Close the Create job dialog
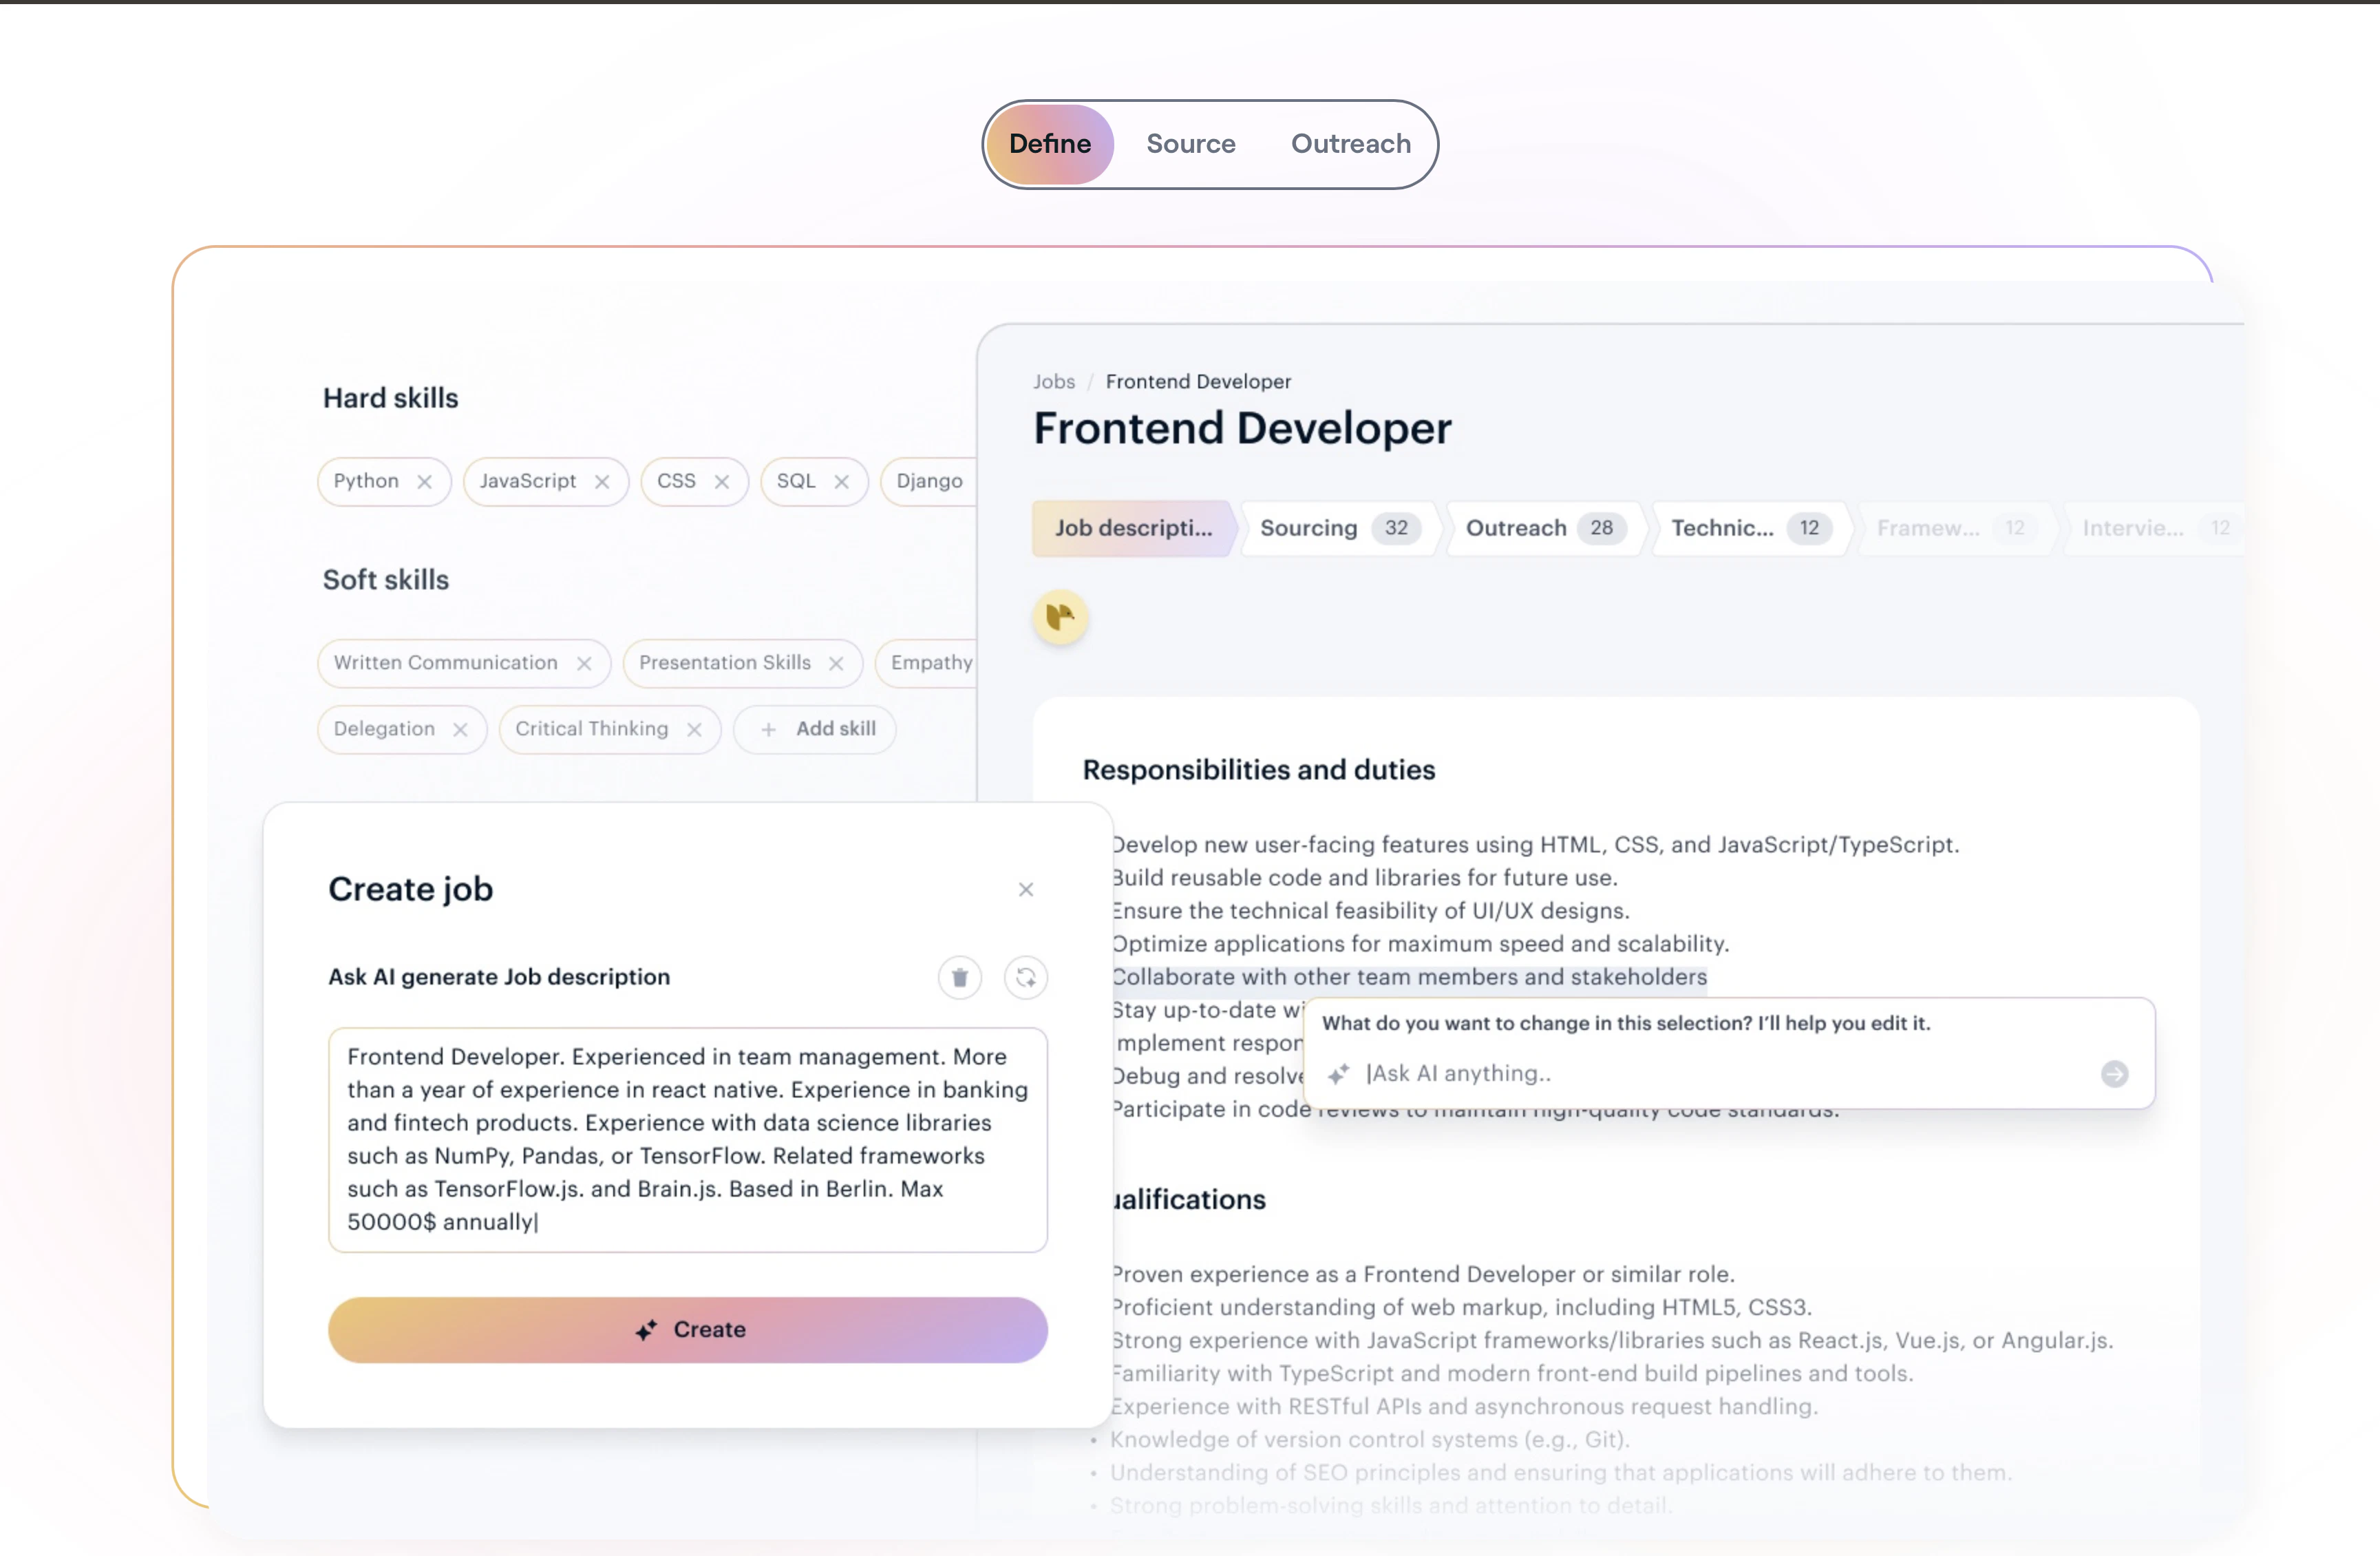This screenshot has height=1556, width=2380. click(1025, 890)
